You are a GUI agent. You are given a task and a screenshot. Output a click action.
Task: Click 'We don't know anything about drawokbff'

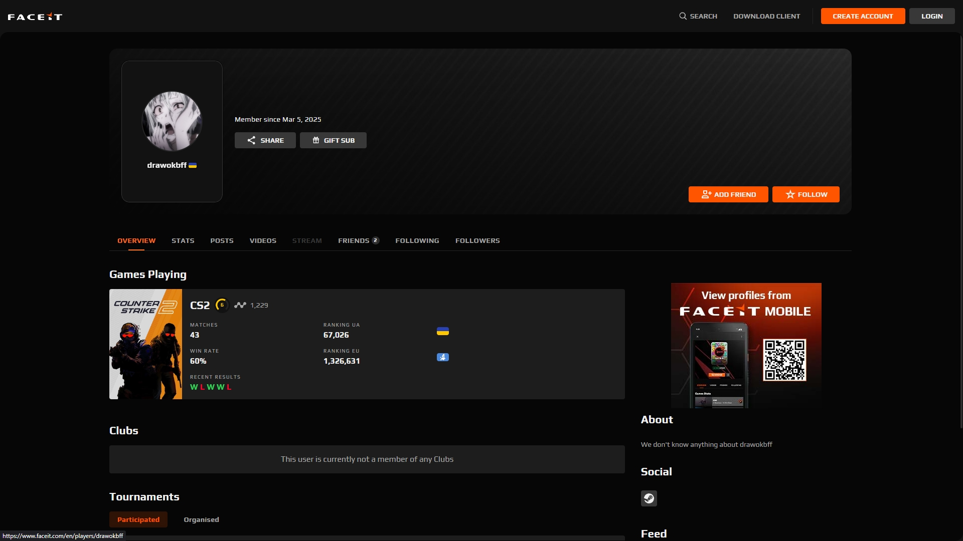[706, 444]
